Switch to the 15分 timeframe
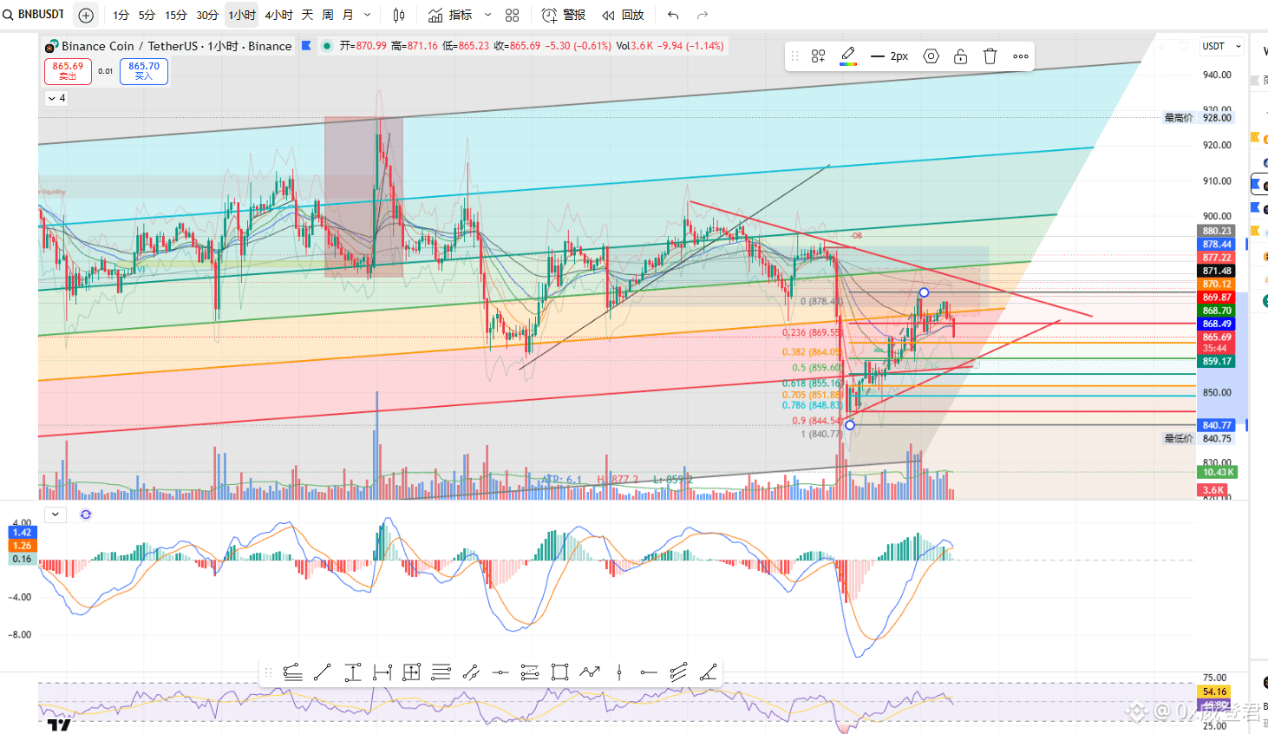The image size is (1268, 734). click(176, 15)
